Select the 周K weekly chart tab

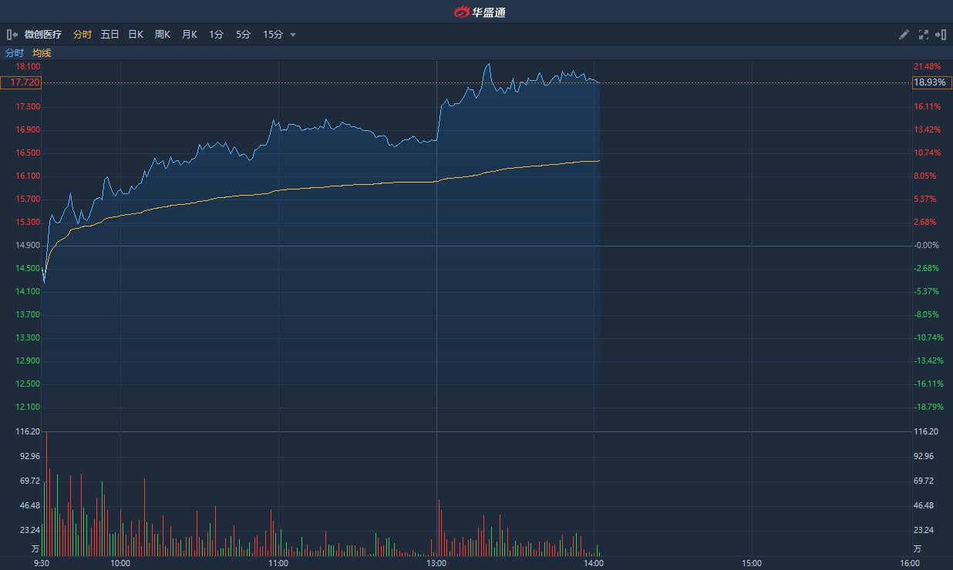click(x=162, y=35)
